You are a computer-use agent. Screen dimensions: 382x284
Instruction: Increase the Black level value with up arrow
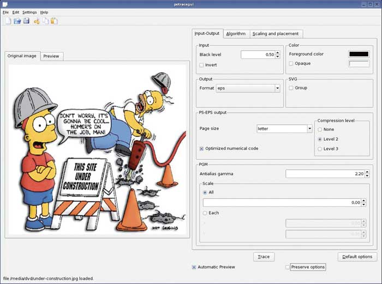point(277,52)
